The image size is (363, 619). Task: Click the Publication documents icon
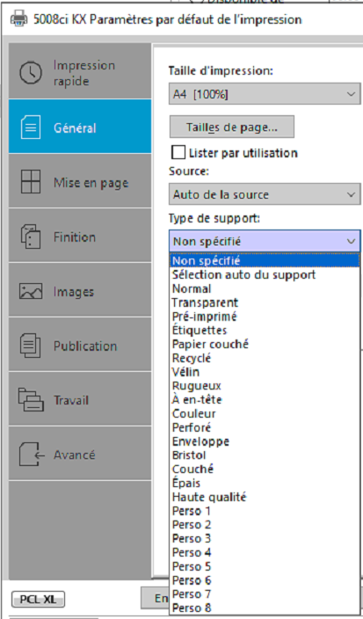[31, 346]
